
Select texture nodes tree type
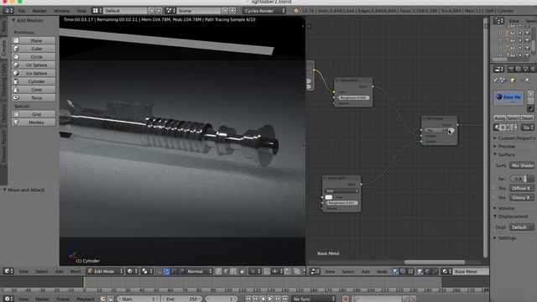pos(410,272)
